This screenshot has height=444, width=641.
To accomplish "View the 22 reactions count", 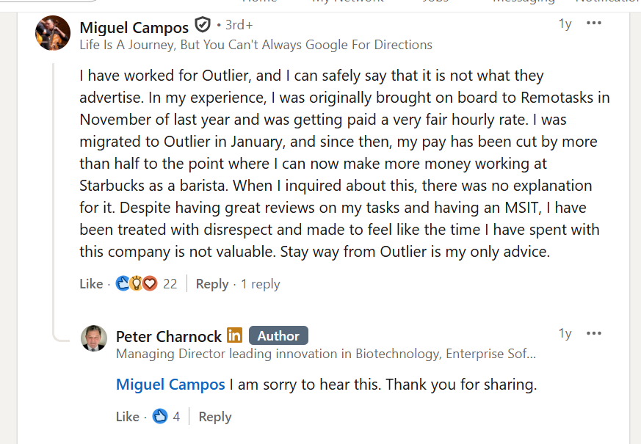I will pos(170,284).
